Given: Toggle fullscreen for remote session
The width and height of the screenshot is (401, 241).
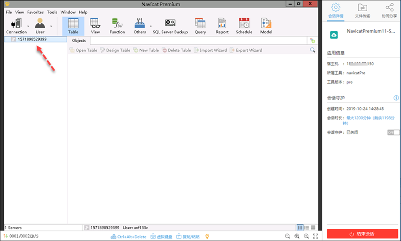Looking at the screenshot, I should [316, 236].
